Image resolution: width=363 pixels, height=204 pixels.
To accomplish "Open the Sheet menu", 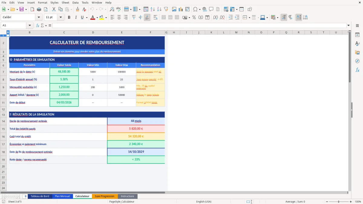I will tap(65, 2).
